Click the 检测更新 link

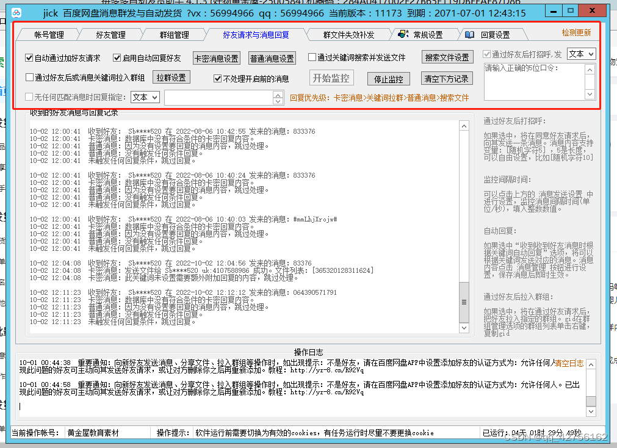point(576,33)
